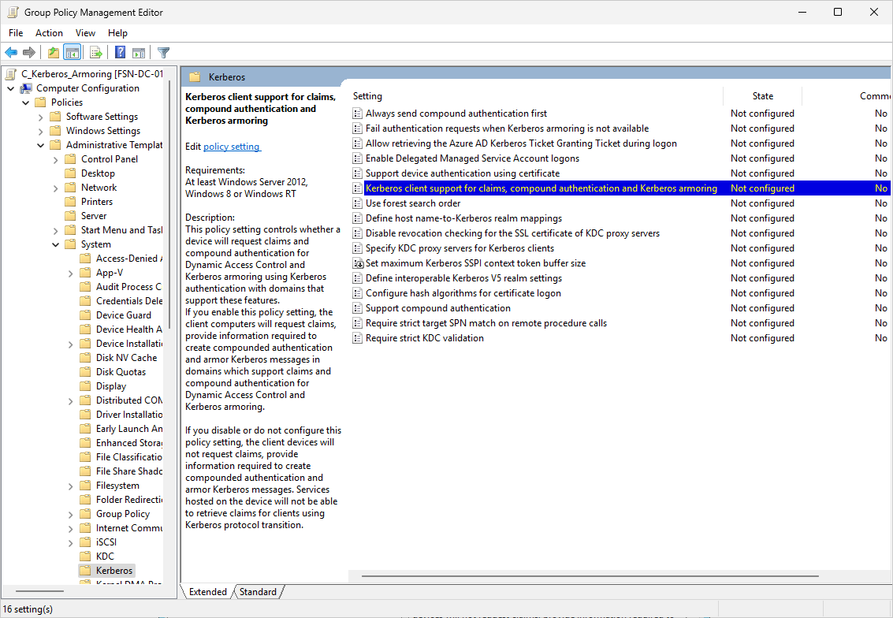Click the Group Policy Management Editor title icon
The height and width of the screenshot is (618, 893).
[x=13, y=12]
